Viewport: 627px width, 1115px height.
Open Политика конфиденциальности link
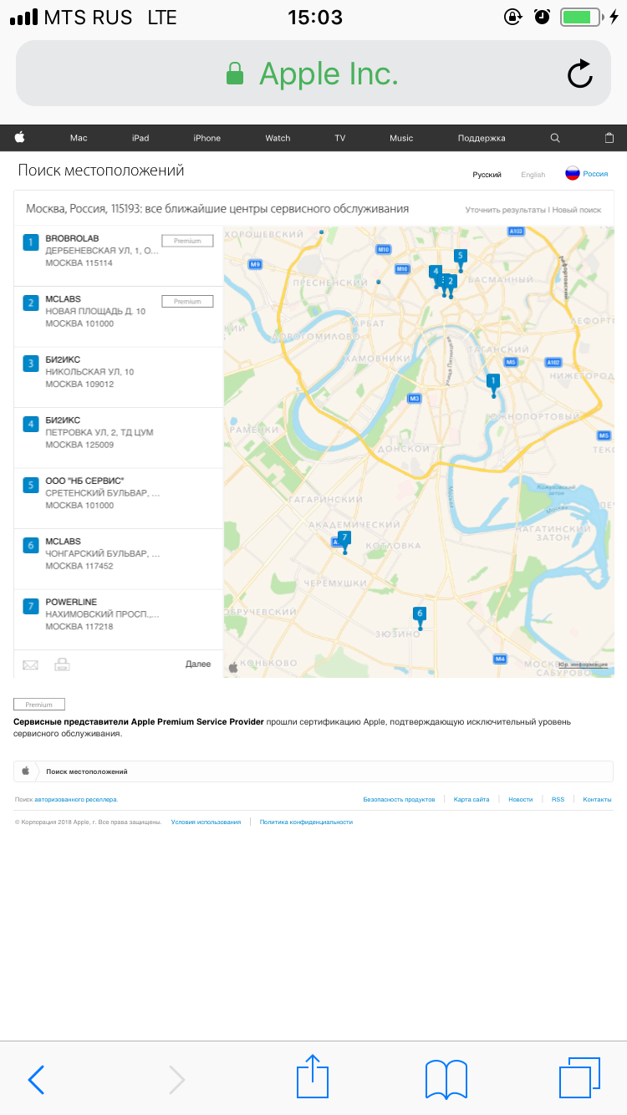pos(306,822)
